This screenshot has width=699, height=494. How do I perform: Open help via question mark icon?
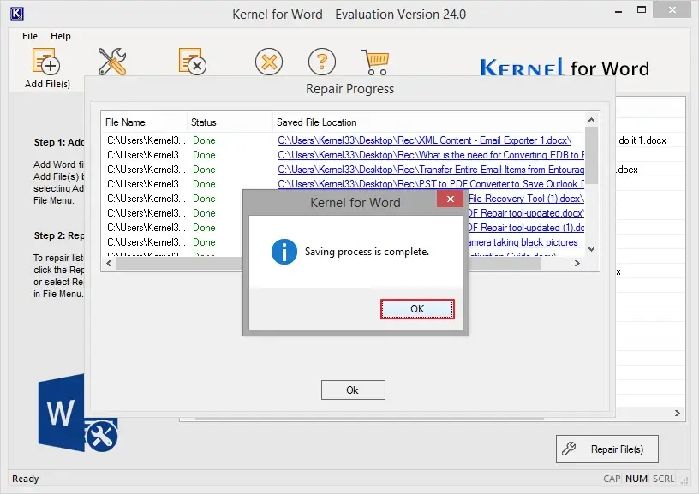coord(322,62)
